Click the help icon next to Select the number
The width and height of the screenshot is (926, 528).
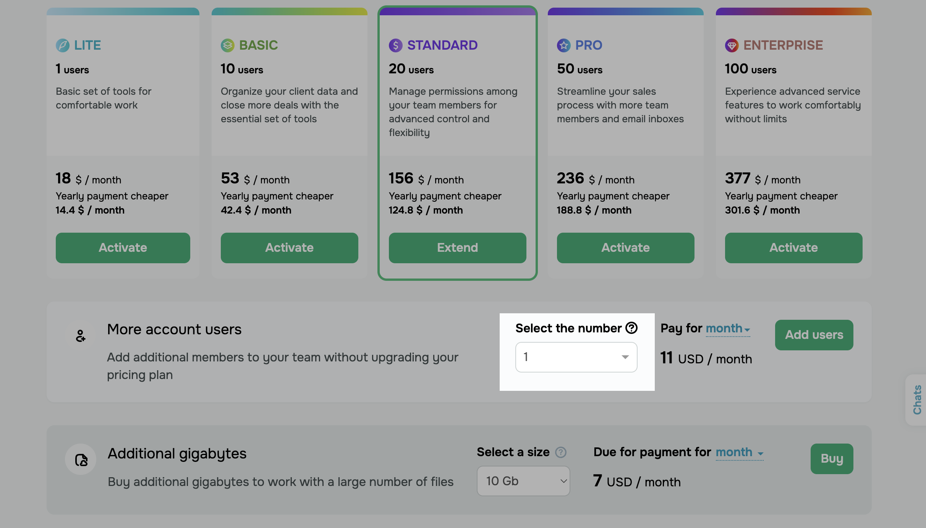pos(631,328)
